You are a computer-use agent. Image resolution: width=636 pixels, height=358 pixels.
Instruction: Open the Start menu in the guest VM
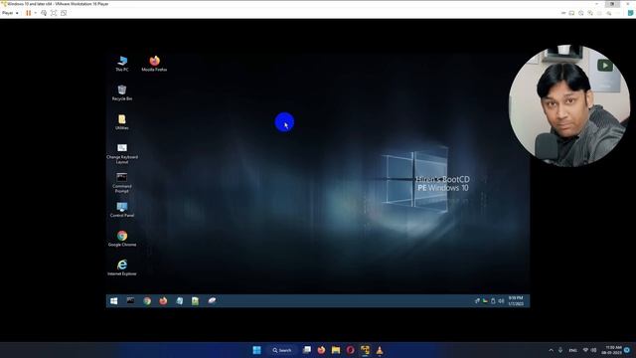[114, 300]
